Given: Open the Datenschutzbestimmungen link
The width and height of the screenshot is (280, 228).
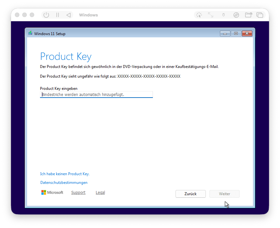Looking at the screenshot, I should tap(64, 183).
